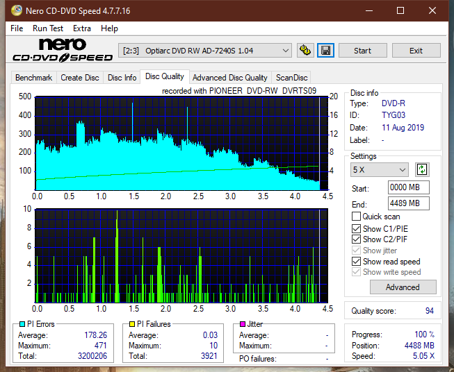Open the File menu
The height and width of the screenshot is (372, 454).
point(17,28)
